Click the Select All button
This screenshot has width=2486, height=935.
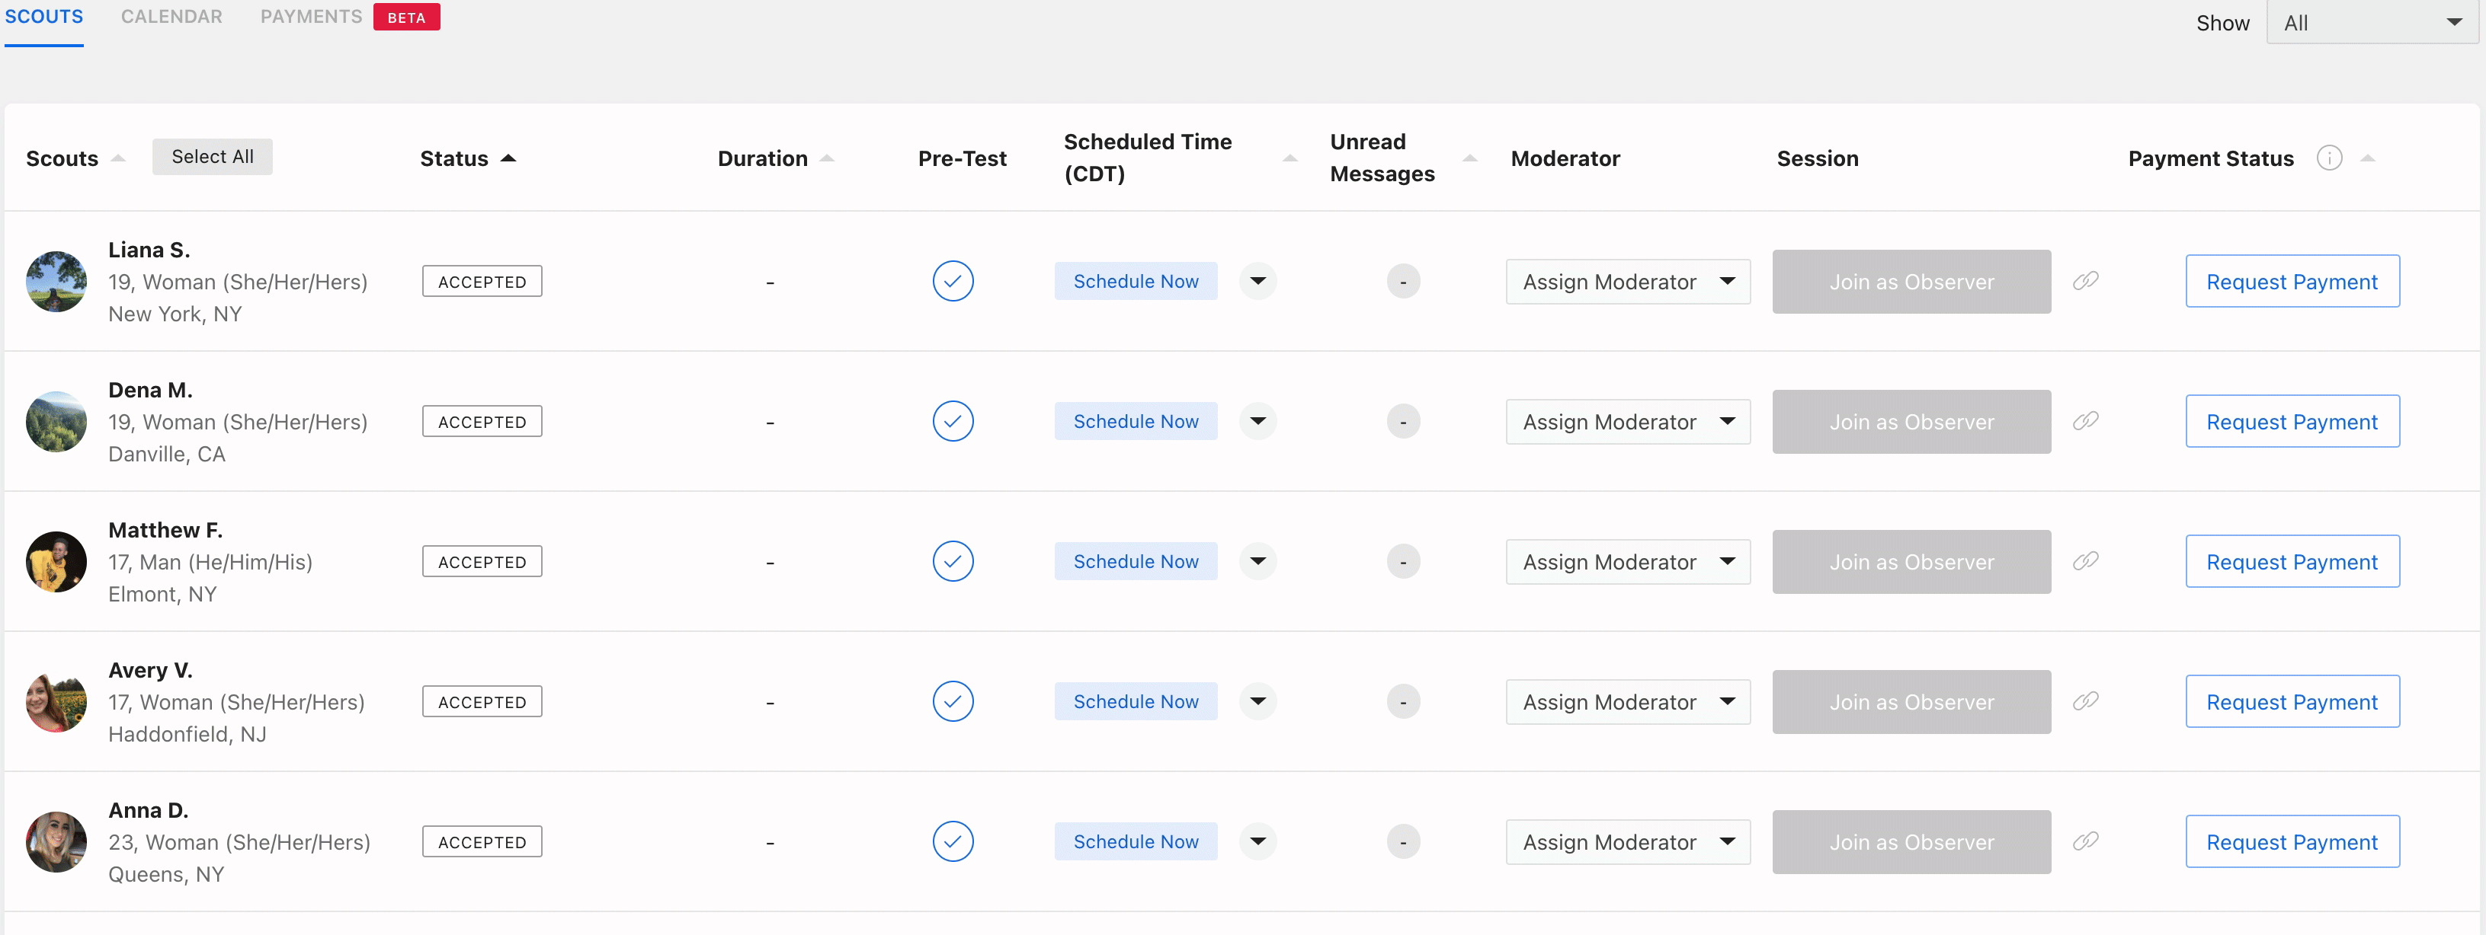pos(213,157)
